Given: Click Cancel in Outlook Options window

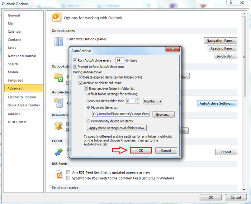Looking at the screenshot, I should click(x=236, y=197).
